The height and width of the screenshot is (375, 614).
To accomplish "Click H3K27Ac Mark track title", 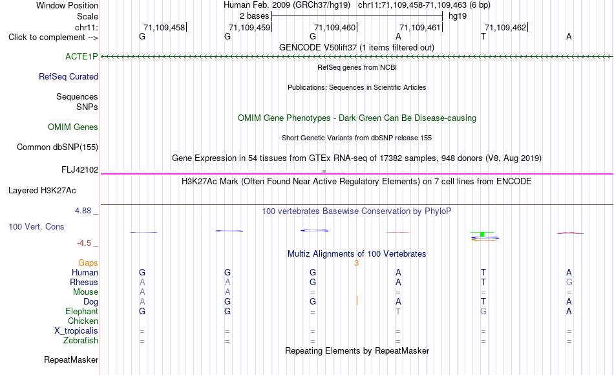I will tap(357, 182).
